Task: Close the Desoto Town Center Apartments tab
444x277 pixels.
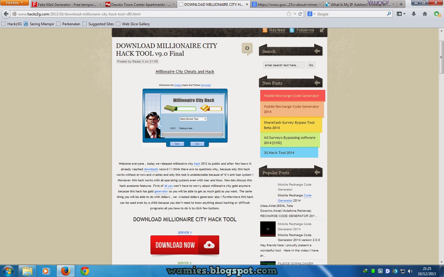Action: tap(174, 4)
